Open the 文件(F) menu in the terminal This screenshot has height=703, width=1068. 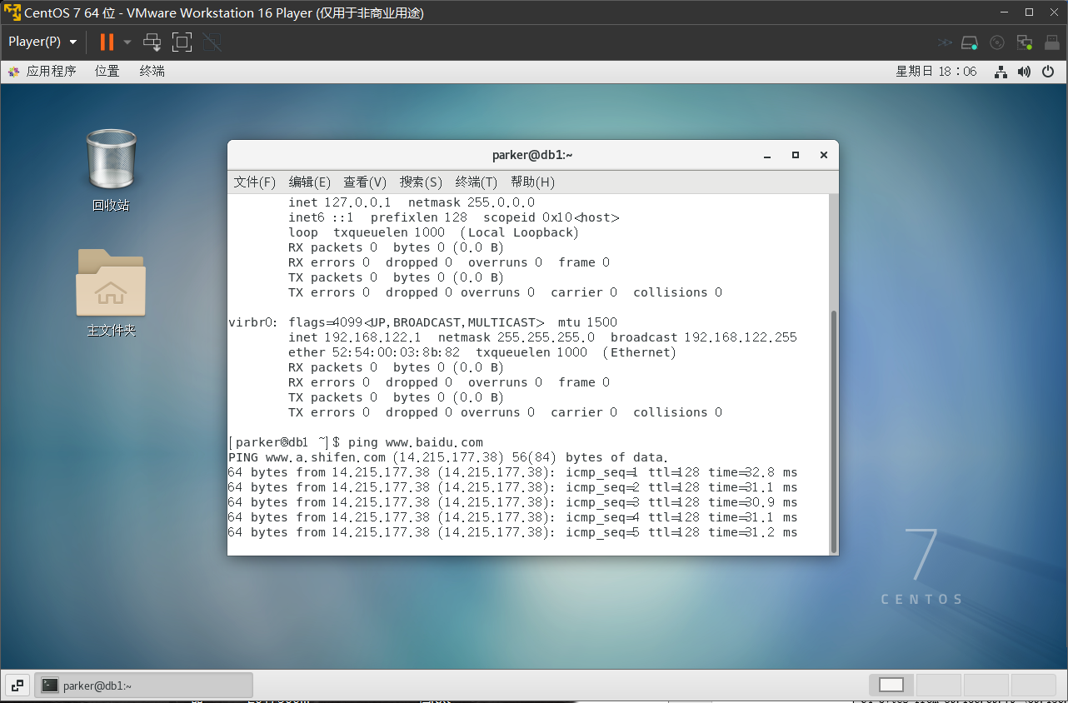[255, 182]
